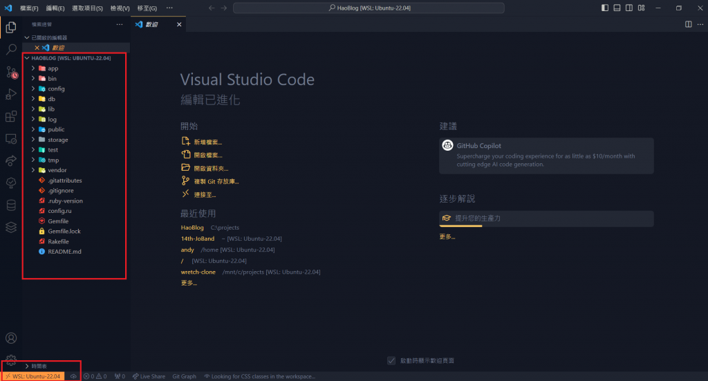Open the overflow menu ellipsis in menu bar
This screenshot has width=708, height=381.
click(169, 8)
